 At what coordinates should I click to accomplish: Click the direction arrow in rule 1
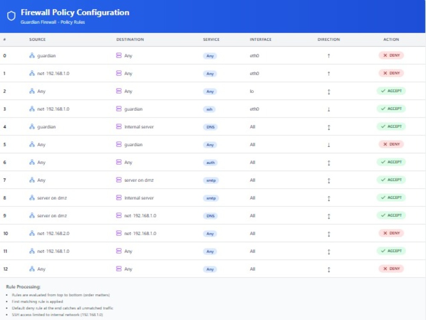[x=329, y=73]
